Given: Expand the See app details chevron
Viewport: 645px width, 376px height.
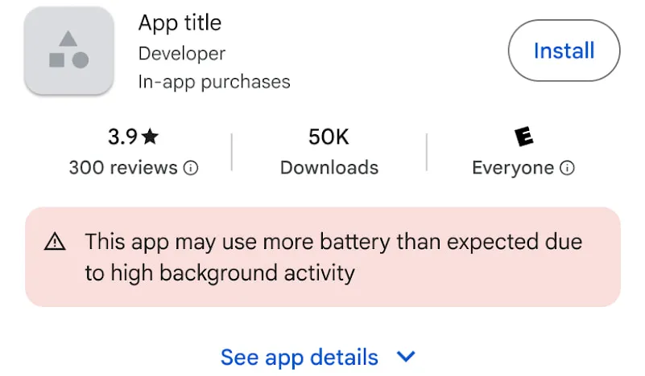Looking at the screenshot, I should point(407,356).
